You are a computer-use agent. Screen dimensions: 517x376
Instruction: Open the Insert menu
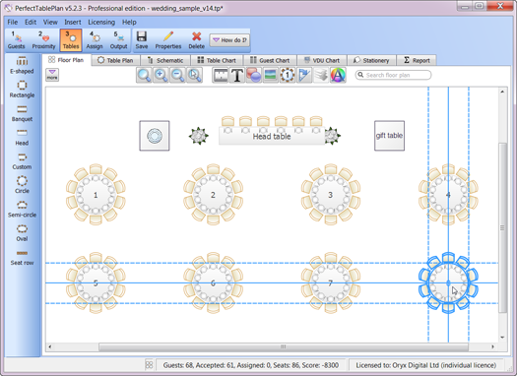tap(73, 22)
